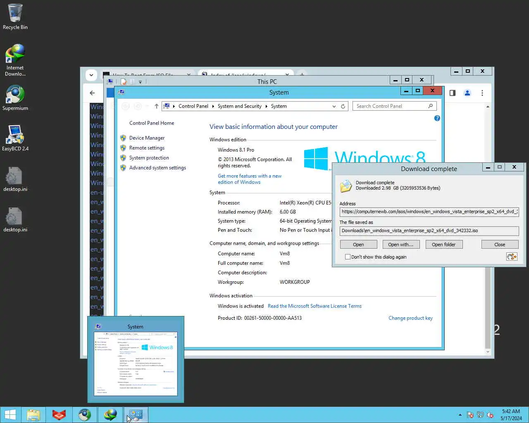Click the Windows Start button

[x=10, y=415]
